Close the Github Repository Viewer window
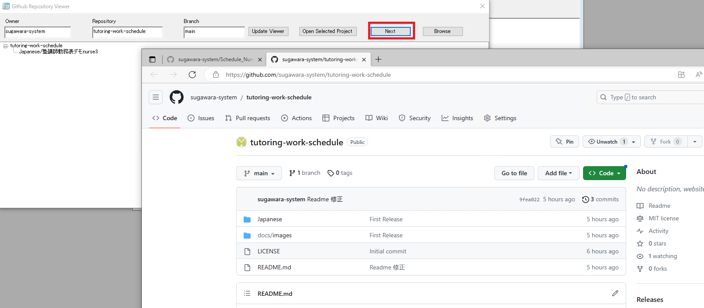The image size is (704, 308). pyautogui.click(x=482, y=6)
